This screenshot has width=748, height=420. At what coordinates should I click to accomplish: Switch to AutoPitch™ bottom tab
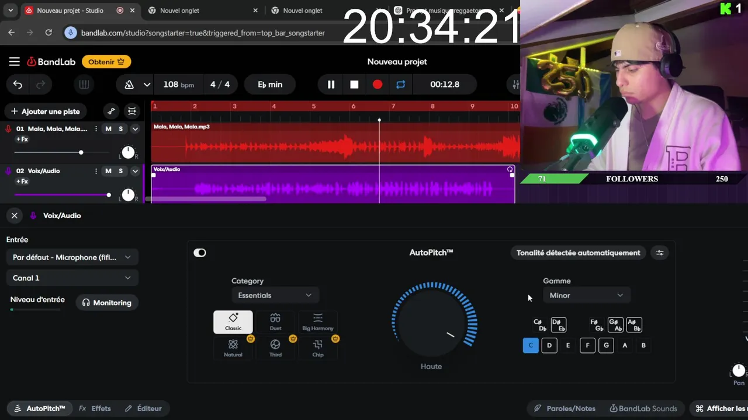(40, 408)
